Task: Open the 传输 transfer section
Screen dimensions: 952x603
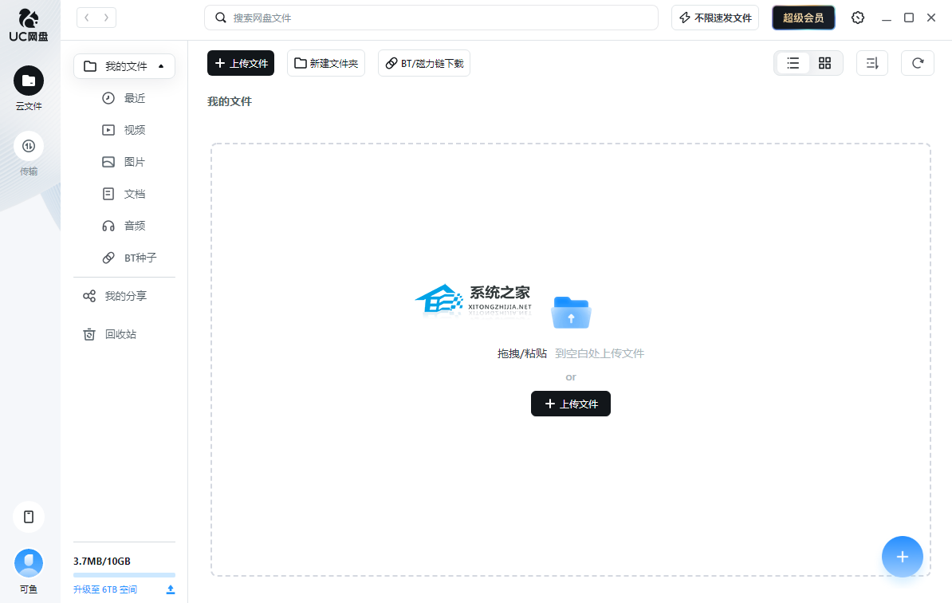Action: [29, 154]
